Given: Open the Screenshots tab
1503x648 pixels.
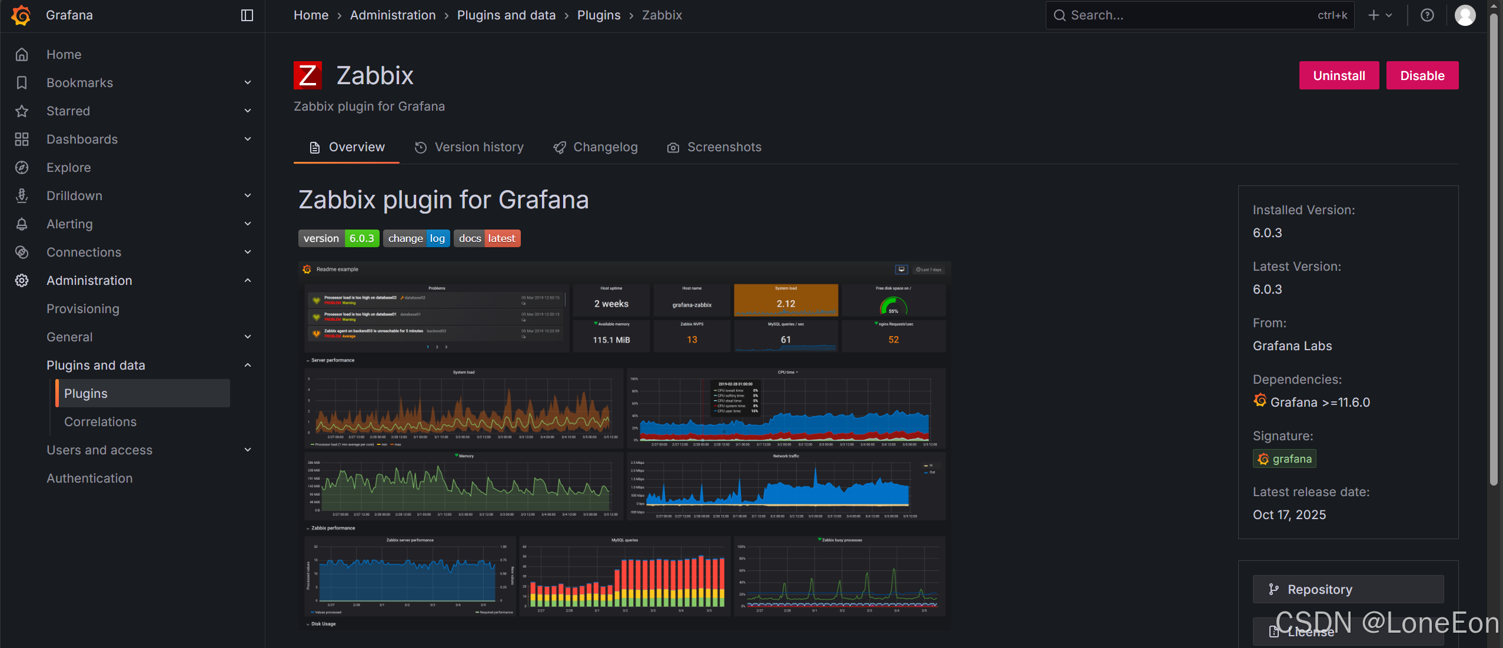Looking at the screenshot, I should (x=714, y=147).
